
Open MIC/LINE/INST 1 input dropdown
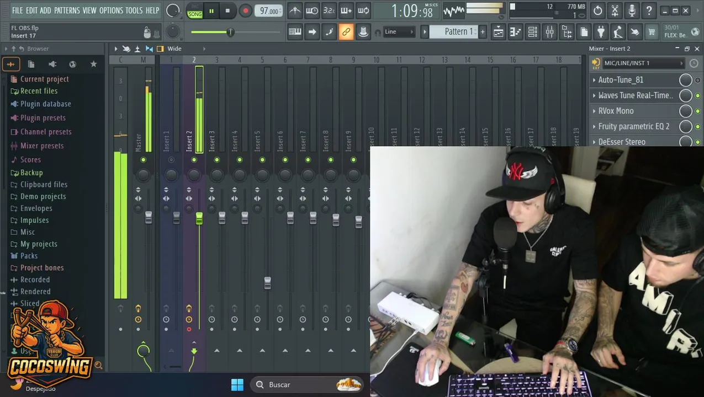643,63
